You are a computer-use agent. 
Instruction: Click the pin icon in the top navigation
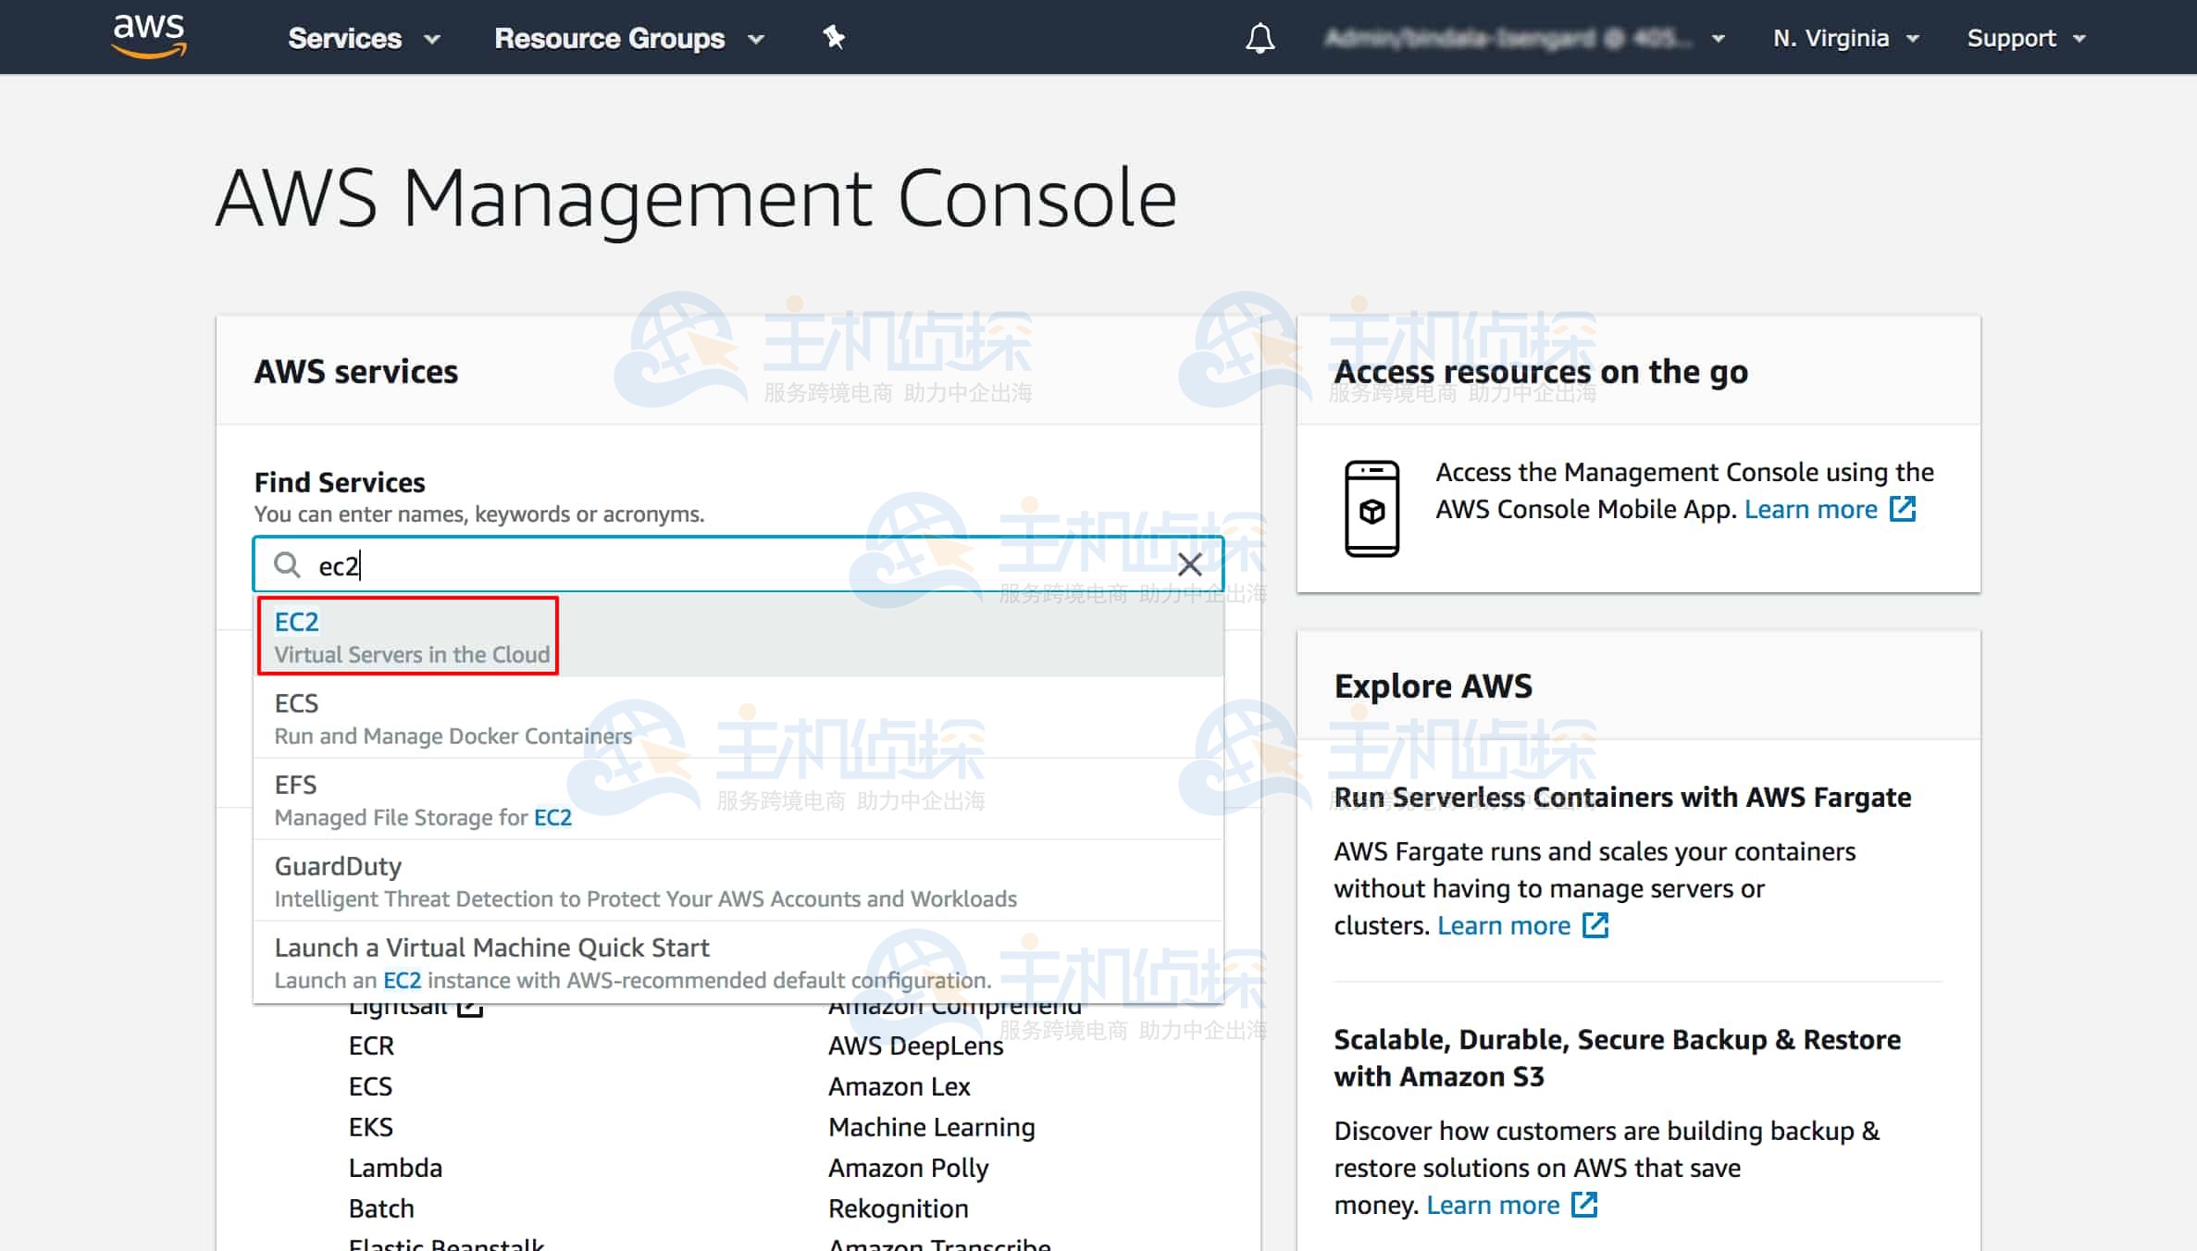[834, 37]
